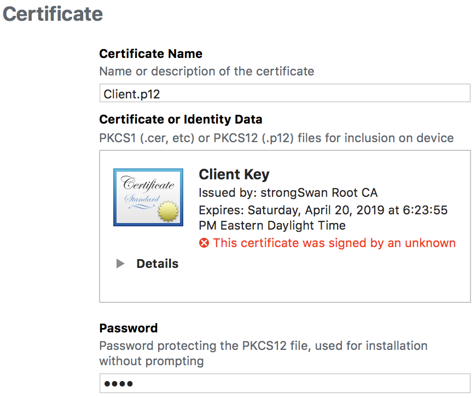Click the Certificate or Identity Data label

click(181, 119)
